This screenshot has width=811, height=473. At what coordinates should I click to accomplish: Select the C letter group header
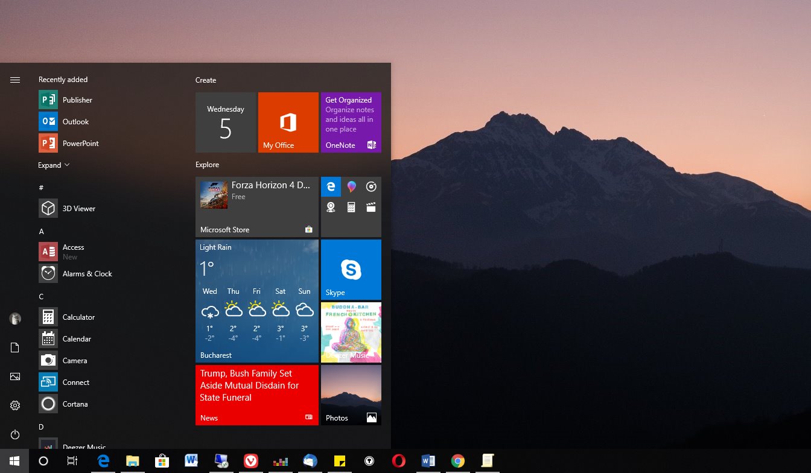click(x=42, y=297)
